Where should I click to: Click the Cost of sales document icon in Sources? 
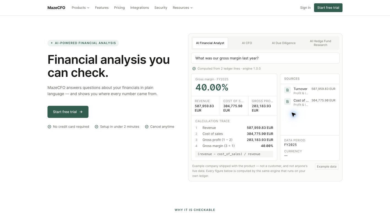[x=287, y=102]
